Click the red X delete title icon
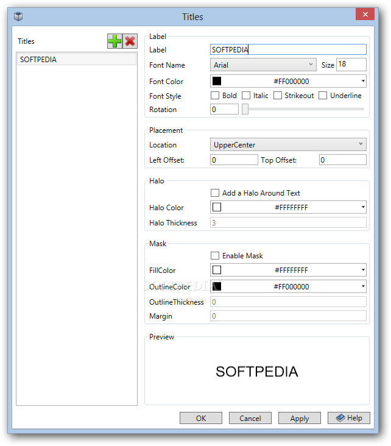This screenshot has height=446, width=391. (x=130, y=41)
